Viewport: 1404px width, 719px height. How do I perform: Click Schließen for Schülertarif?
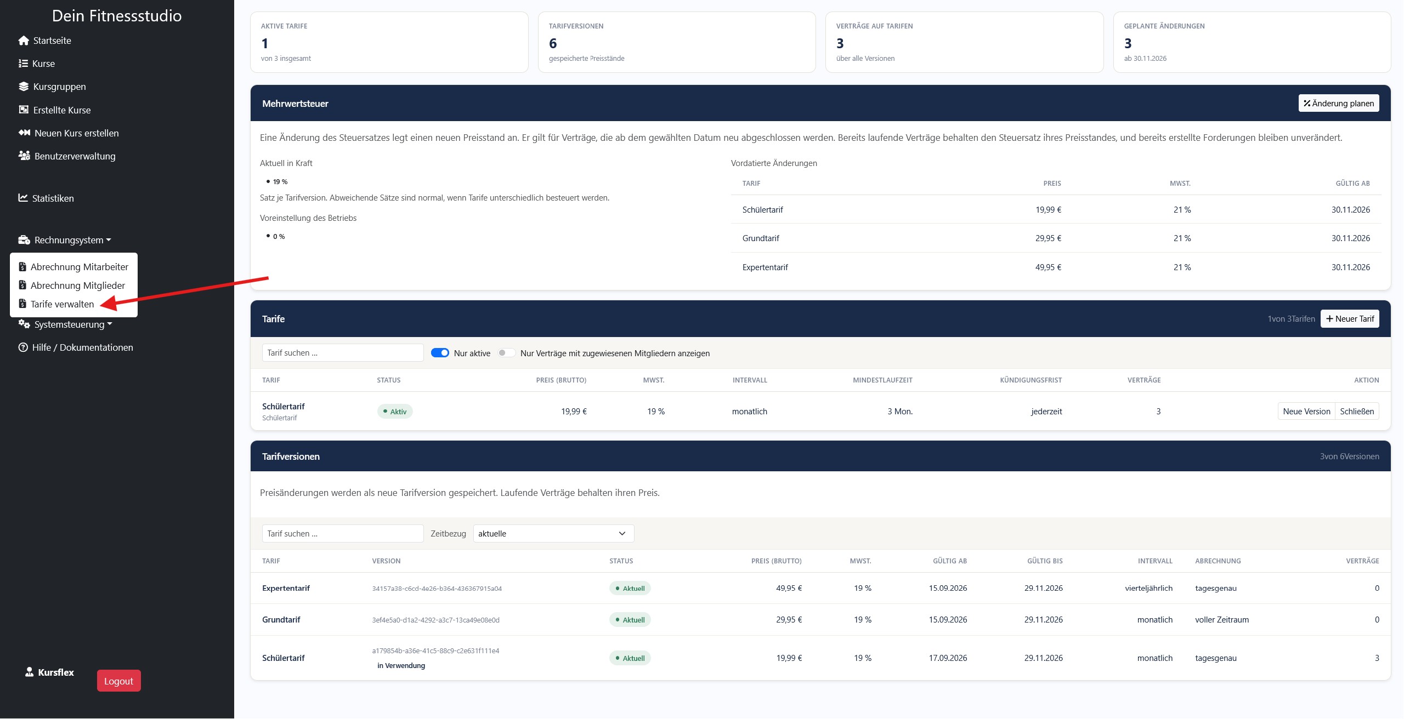1357,411
